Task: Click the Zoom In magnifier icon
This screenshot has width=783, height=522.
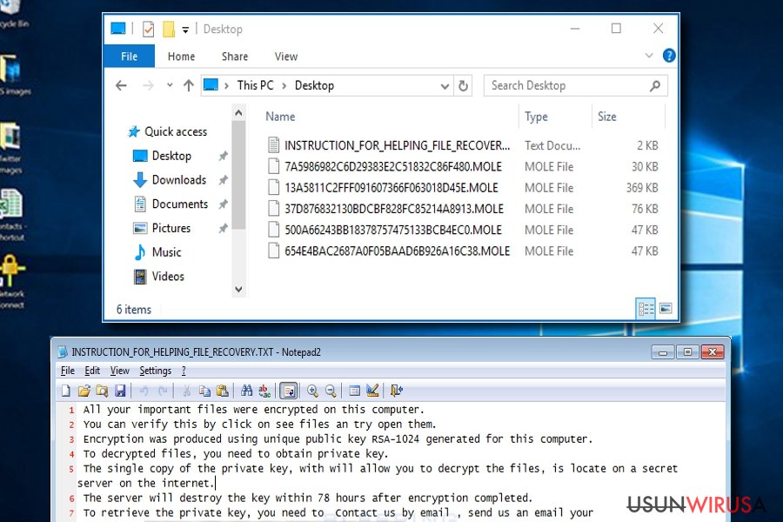Action: [x=312, y=391]
